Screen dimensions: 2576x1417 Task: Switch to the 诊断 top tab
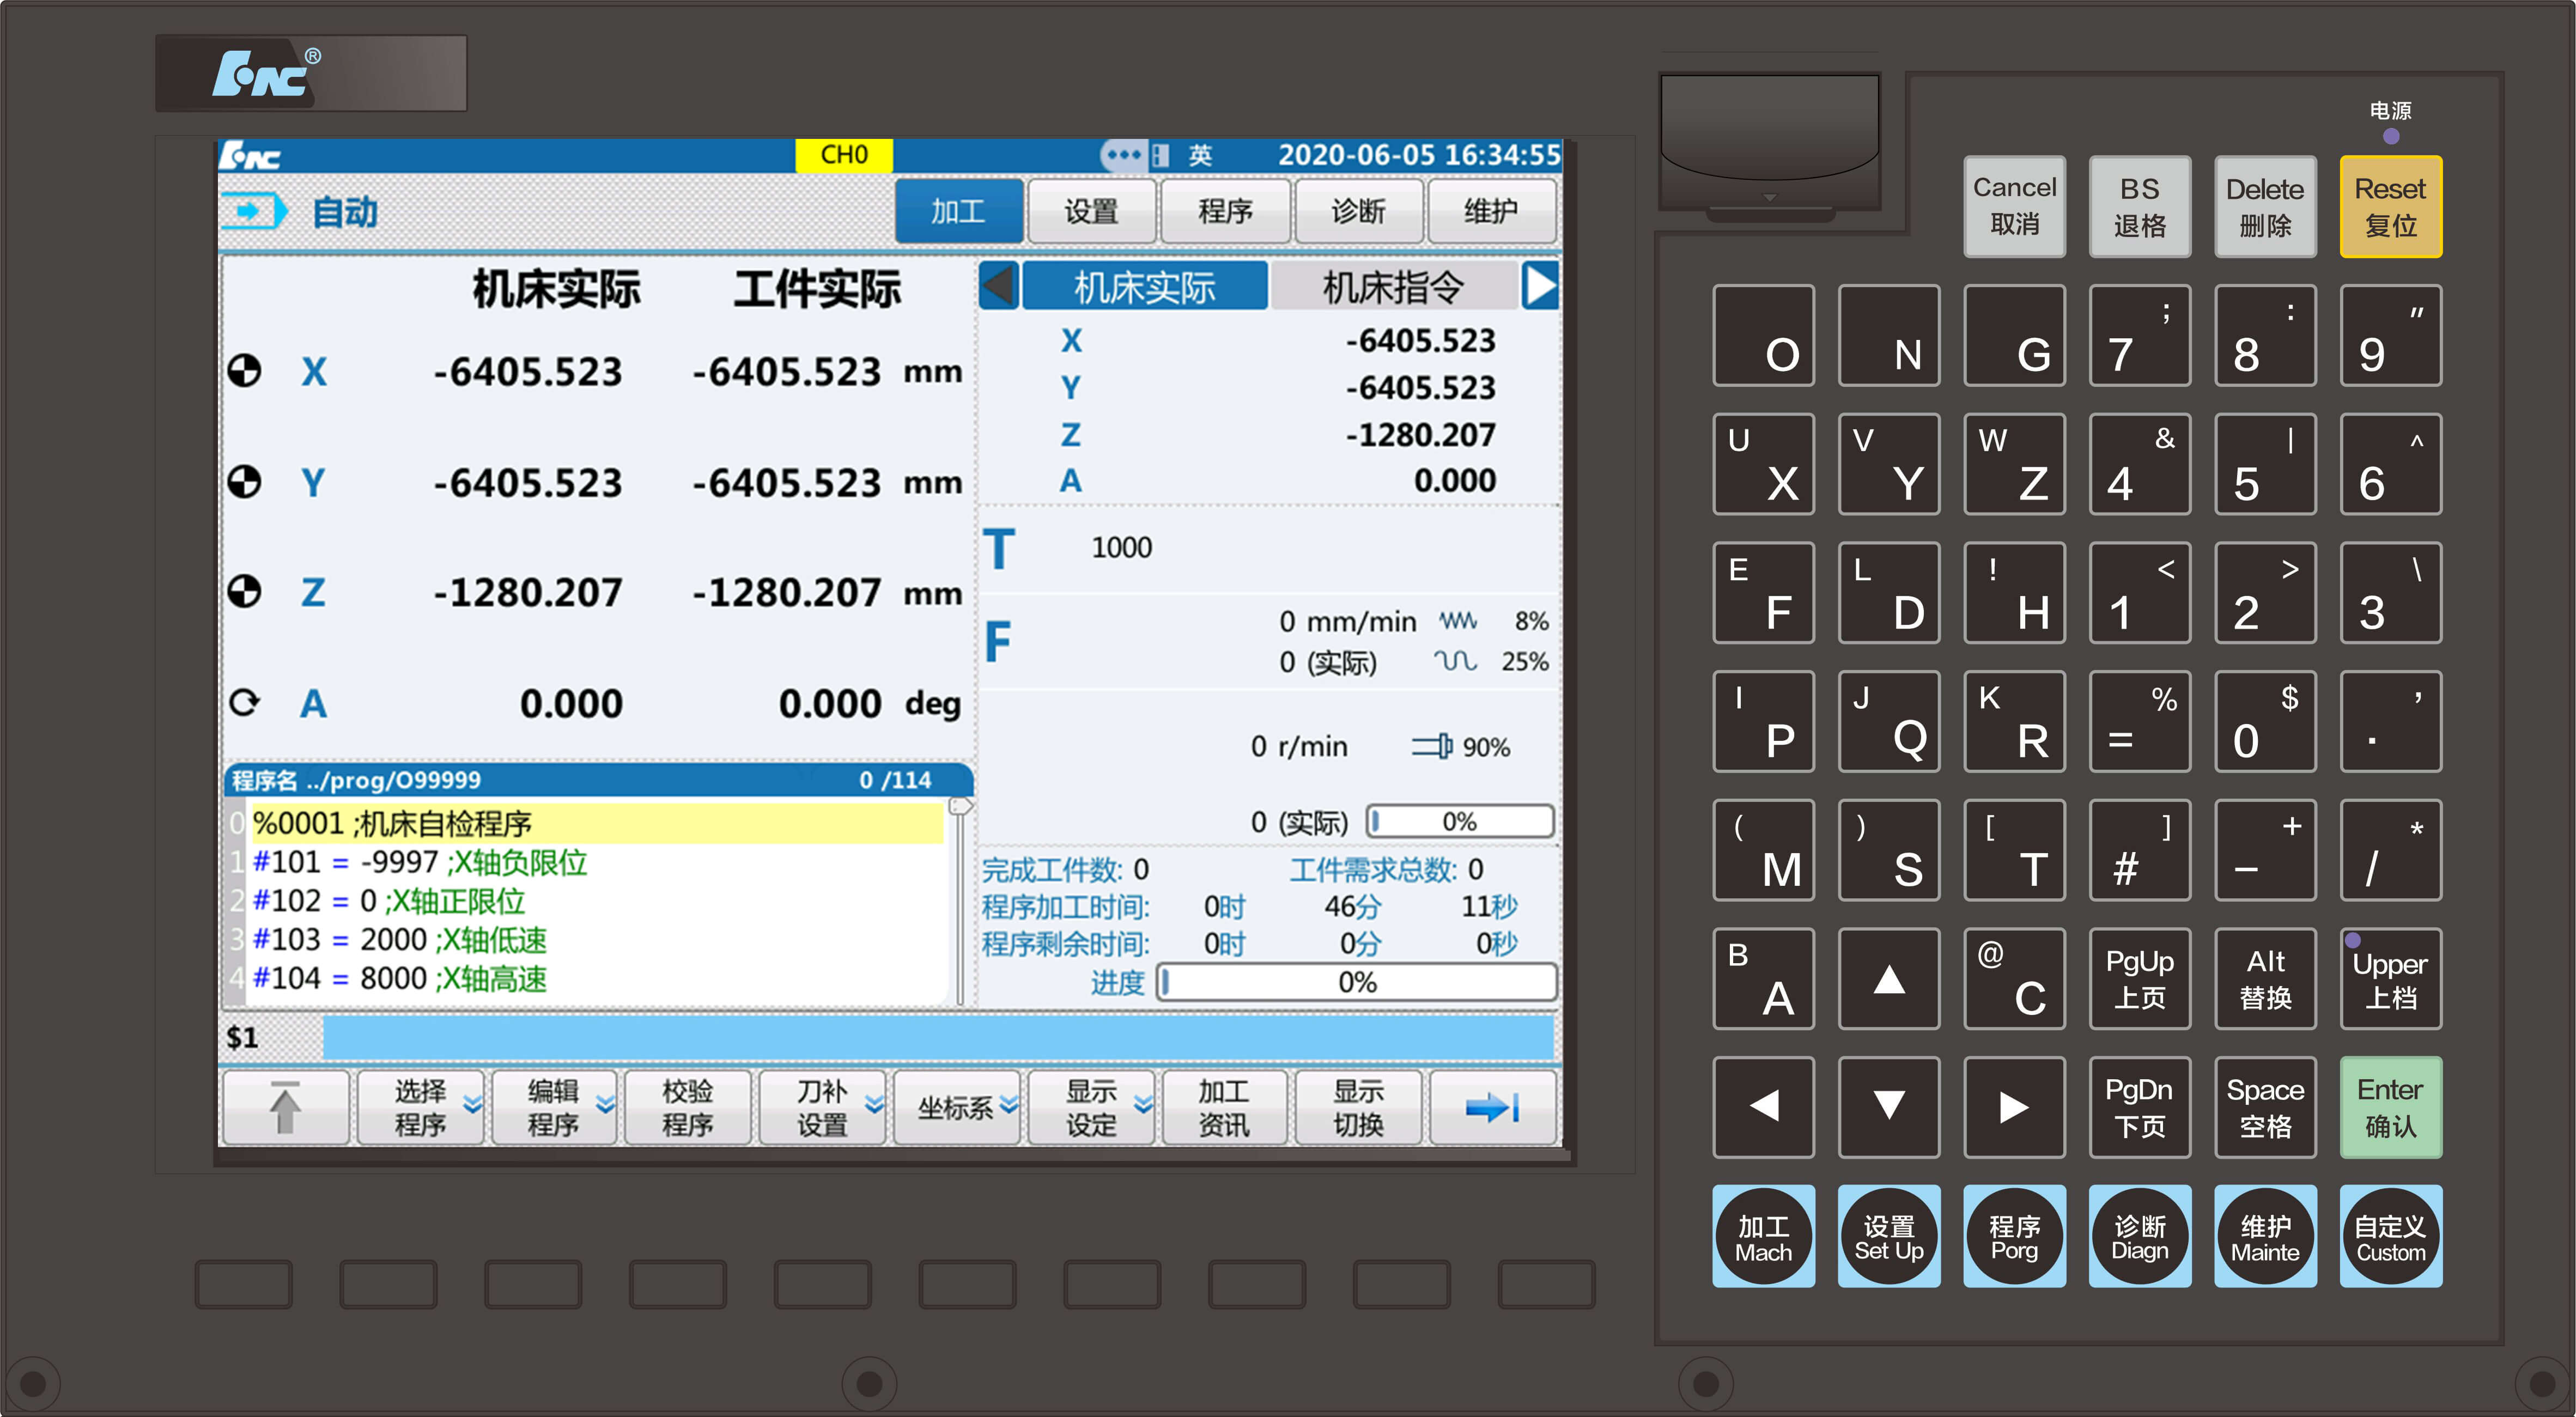1358,211
